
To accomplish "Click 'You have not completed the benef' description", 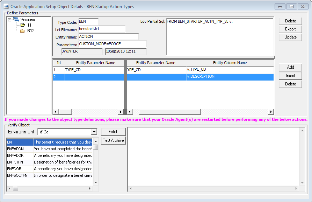I will coord(63,149).
